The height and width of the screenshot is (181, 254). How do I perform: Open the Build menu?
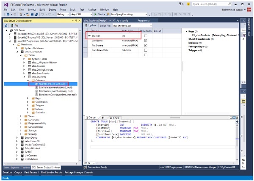pos(42,9)
